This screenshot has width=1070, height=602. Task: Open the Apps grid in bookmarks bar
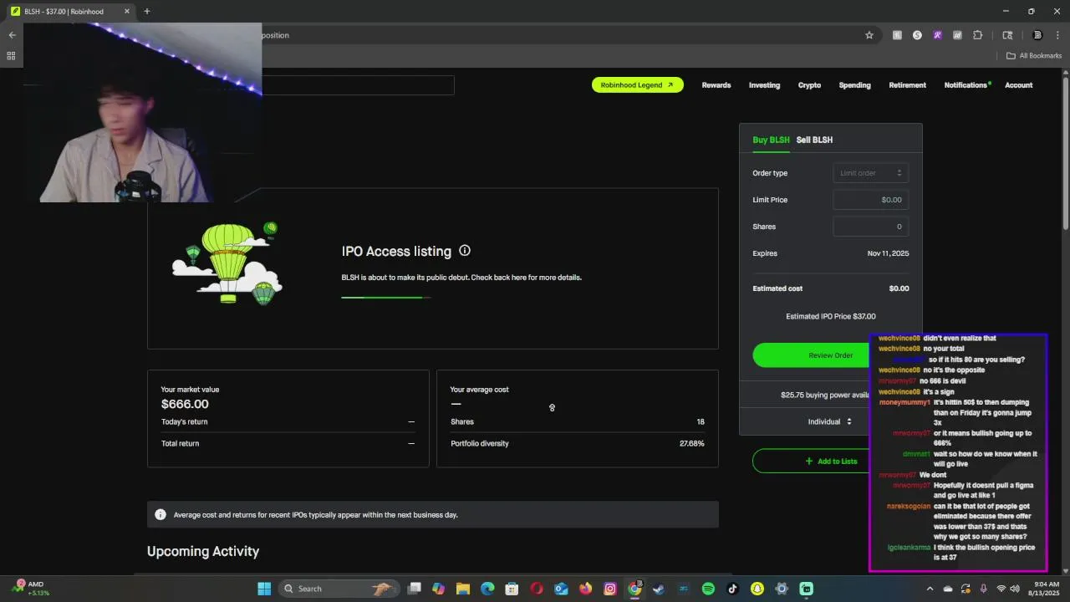(x=11, y=56)
